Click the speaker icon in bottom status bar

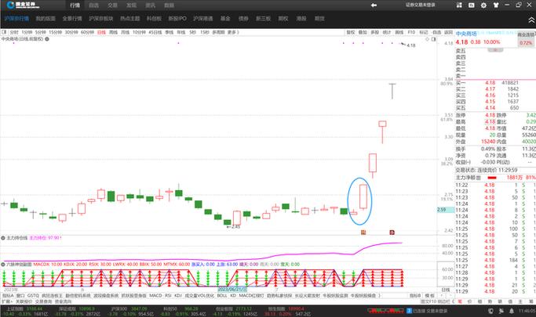tap(501, 311)
